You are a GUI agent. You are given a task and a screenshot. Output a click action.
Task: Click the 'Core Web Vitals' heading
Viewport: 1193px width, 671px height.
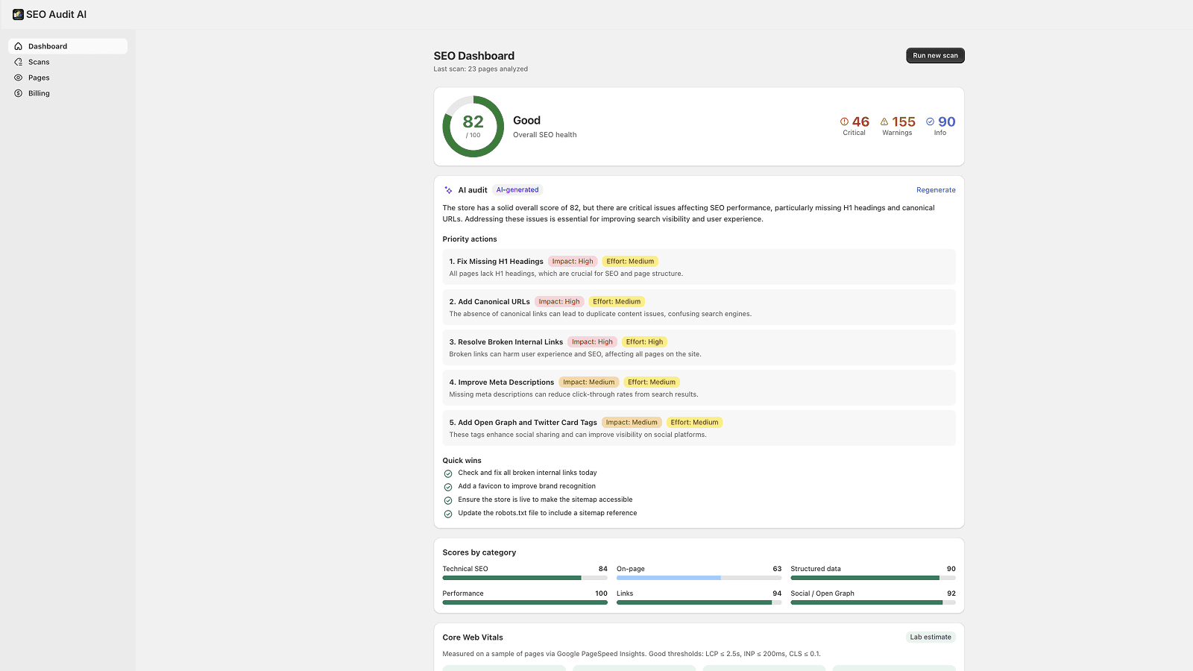pos(473,637)
